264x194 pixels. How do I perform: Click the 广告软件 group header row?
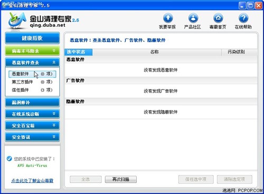(x=161, y=81)
